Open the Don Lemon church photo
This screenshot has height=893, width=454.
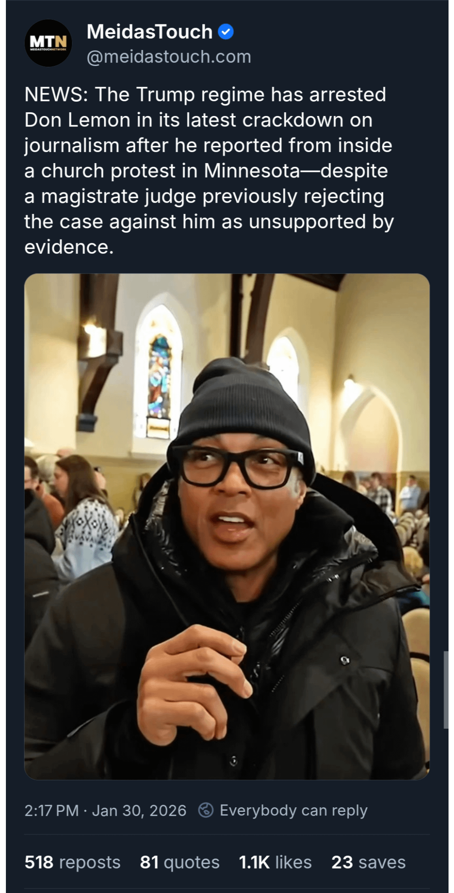[x=227, y=527]
